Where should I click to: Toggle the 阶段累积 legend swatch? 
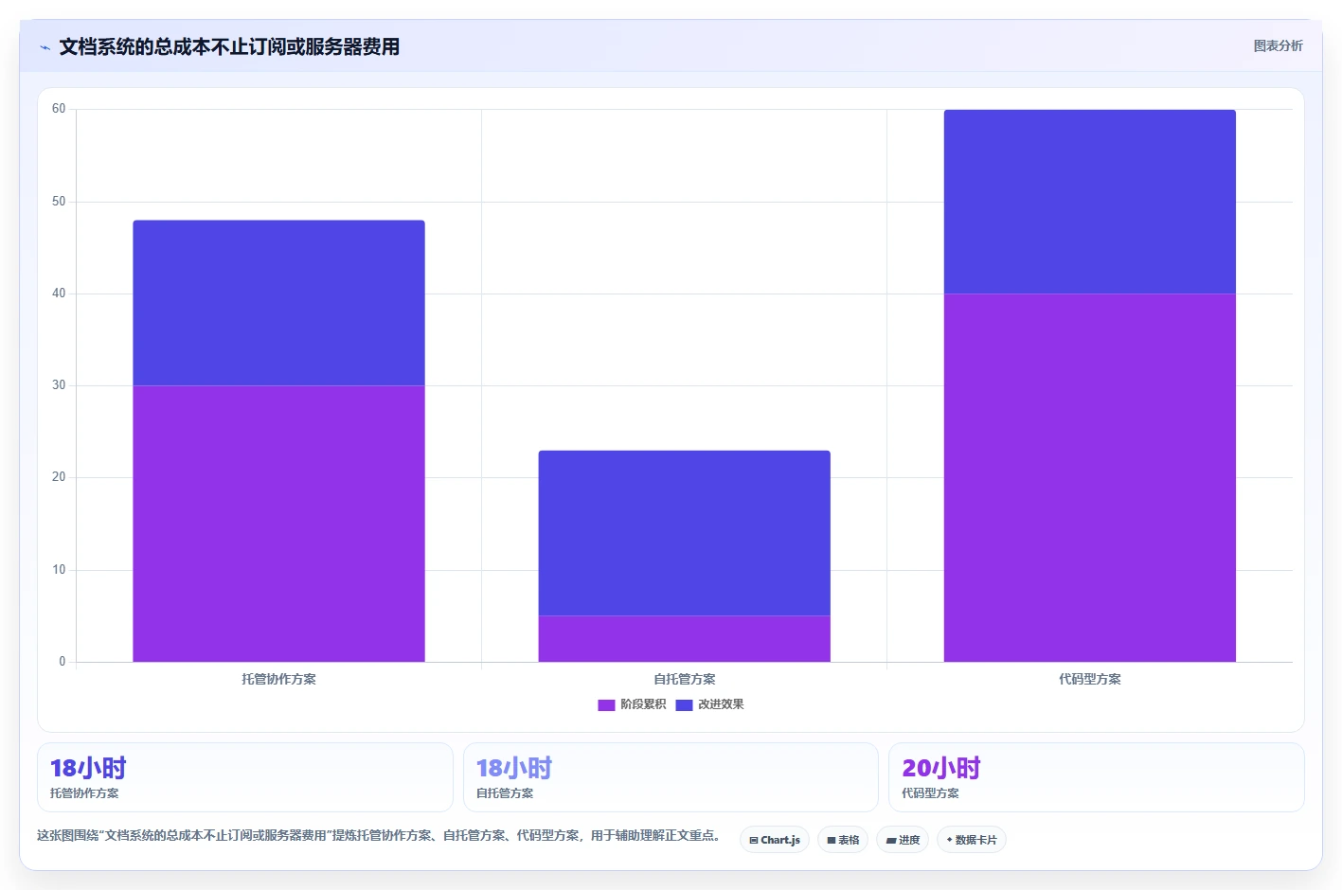pos(606,704)
